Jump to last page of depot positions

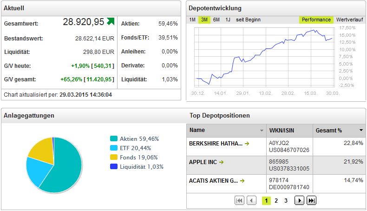tap(312, 200)
